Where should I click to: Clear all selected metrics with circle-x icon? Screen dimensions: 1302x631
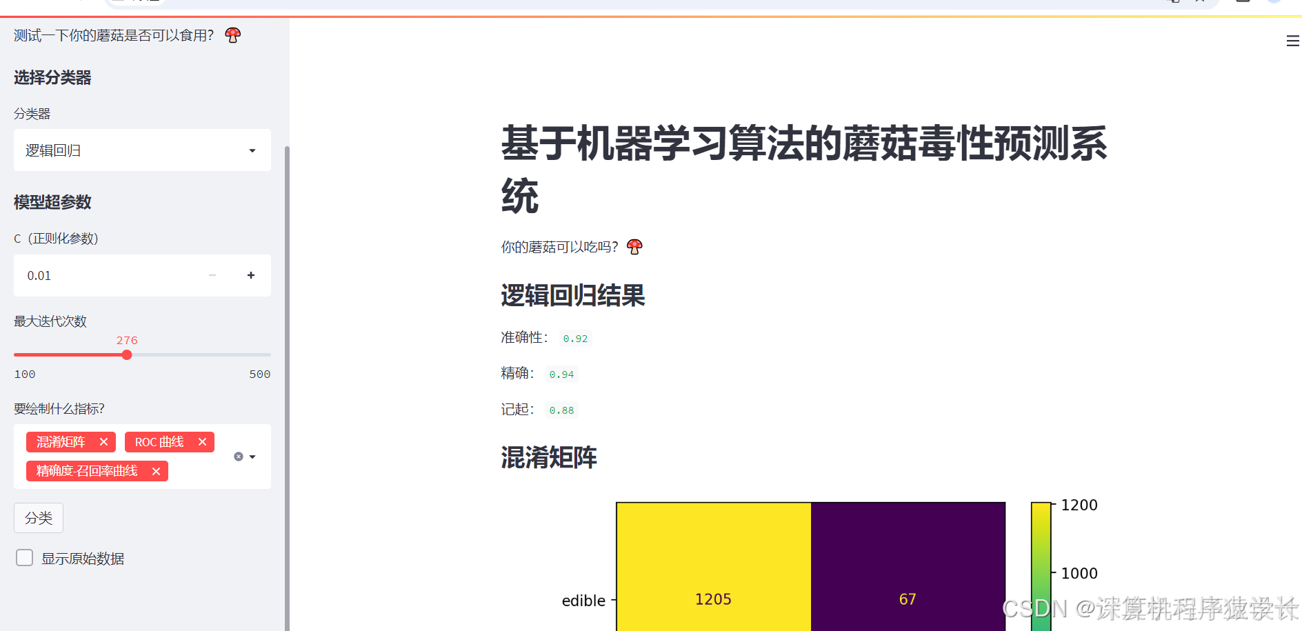coord(238,456)
